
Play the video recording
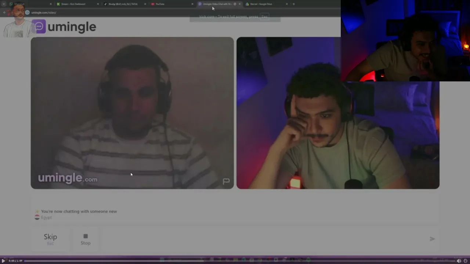coord(4,261)
